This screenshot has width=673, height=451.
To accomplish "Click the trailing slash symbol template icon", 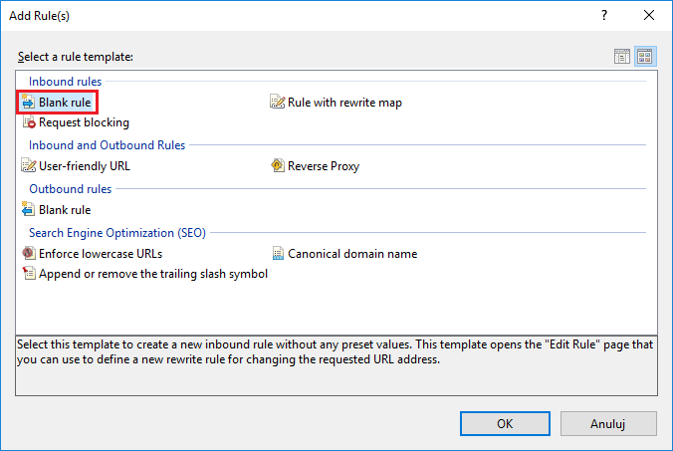I will pos(29,274).
